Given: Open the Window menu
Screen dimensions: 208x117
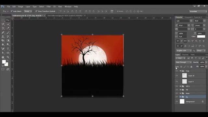Looking at the screenshot, I should coord(68,6).
